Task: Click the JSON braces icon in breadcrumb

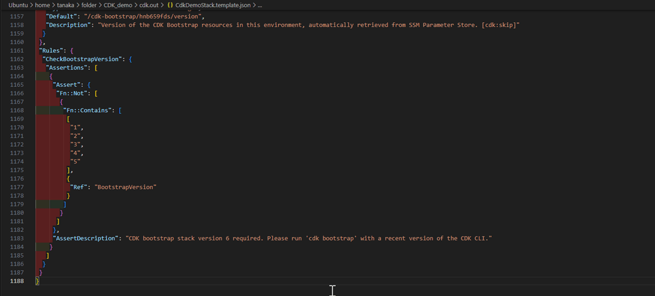Action: (x=170, y=5)
